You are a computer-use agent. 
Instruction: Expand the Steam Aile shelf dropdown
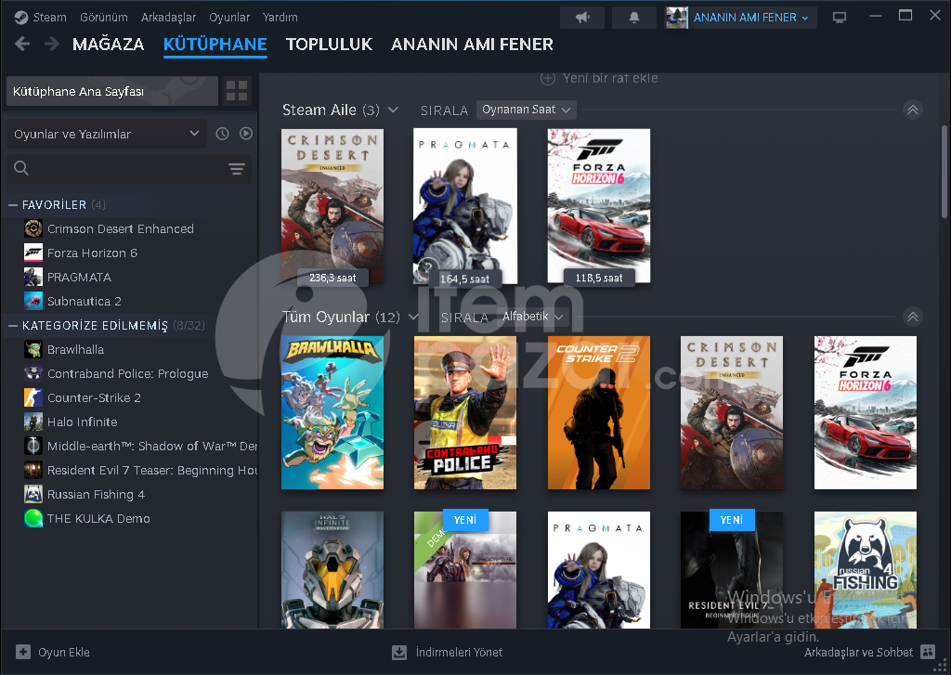(393, 110)
